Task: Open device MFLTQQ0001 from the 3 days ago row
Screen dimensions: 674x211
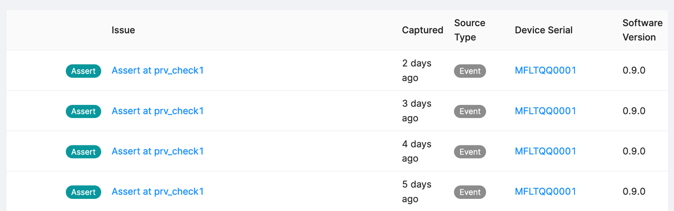Action: 545,111
